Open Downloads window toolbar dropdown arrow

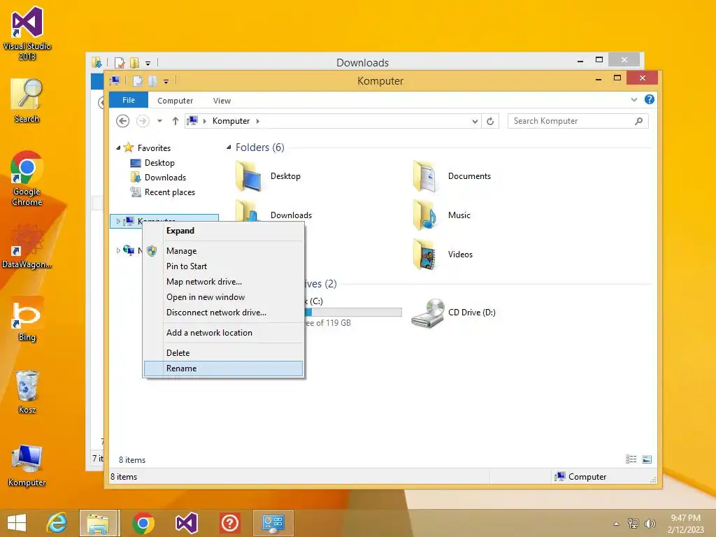coord(148,64)
